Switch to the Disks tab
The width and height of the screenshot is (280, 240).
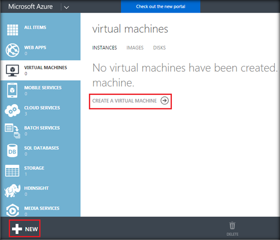159,48
